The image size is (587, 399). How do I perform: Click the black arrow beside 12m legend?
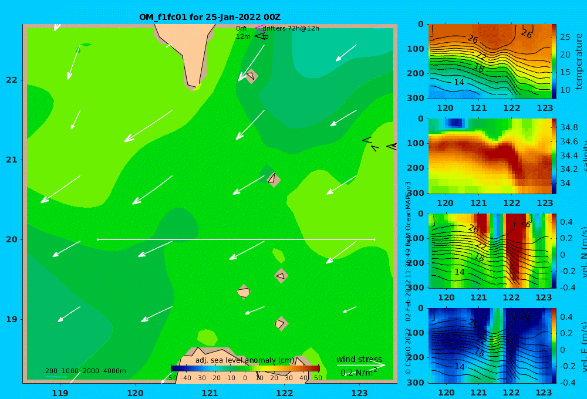pyautogui.click(x=259, y=36)
